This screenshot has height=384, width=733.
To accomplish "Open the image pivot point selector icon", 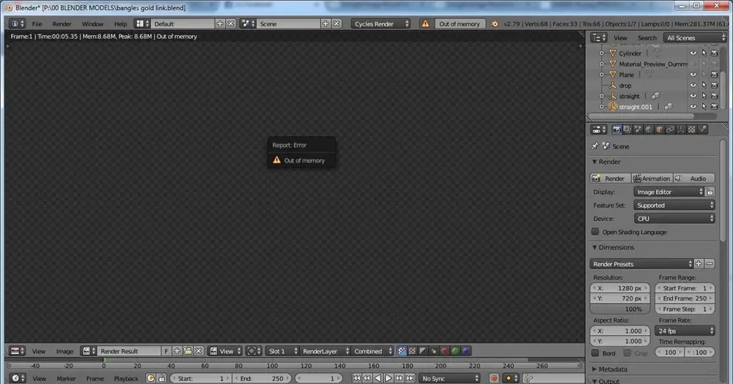I will point(254,351).
